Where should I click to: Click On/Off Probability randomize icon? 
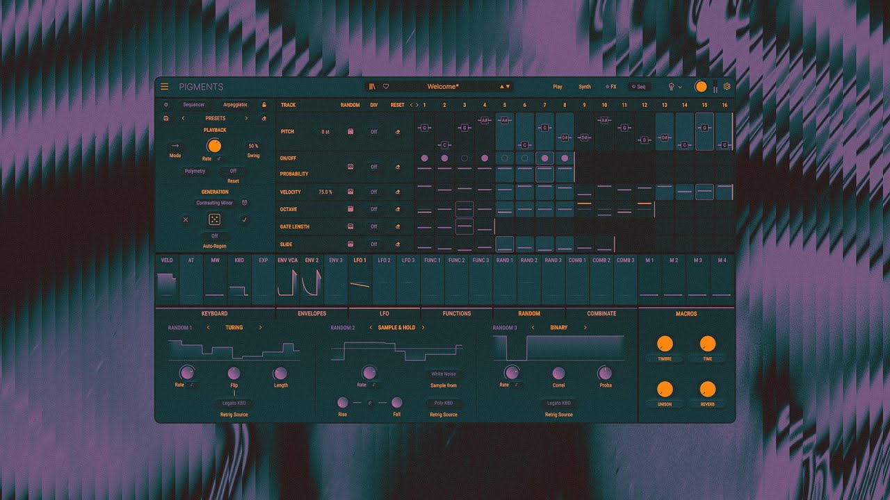[350, 167]
